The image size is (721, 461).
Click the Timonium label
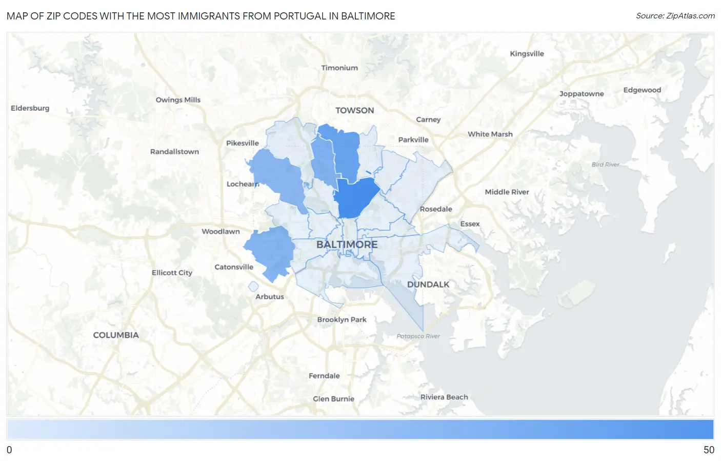339,68
